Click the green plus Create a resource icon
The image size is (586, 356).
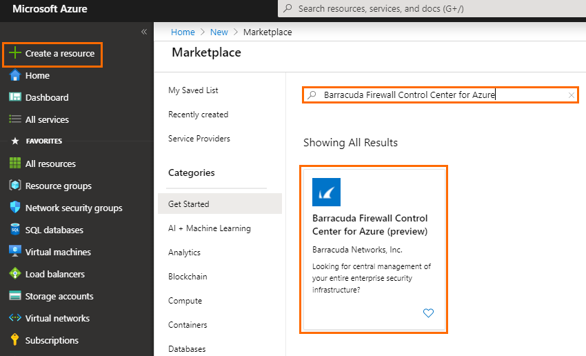pos(15,52)
